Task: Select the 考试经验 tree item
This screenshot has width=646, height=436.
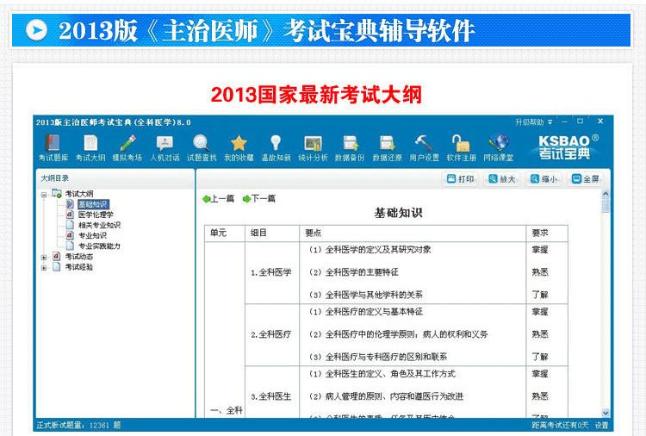Action: (78, 267)
